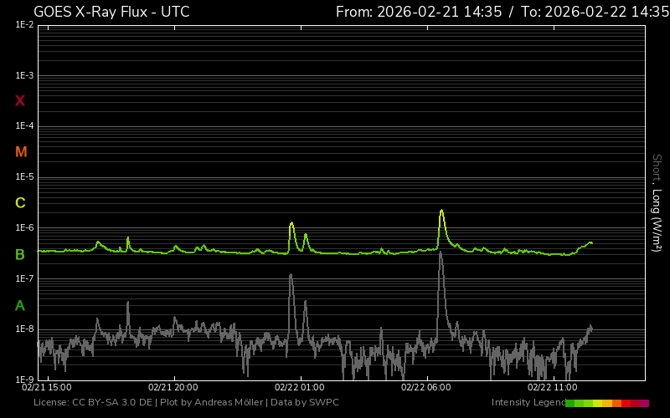Image resolution: width=670 pixels, height=418 pixels.
Task: Click the green A flare class label
Action: pos(20,305)
